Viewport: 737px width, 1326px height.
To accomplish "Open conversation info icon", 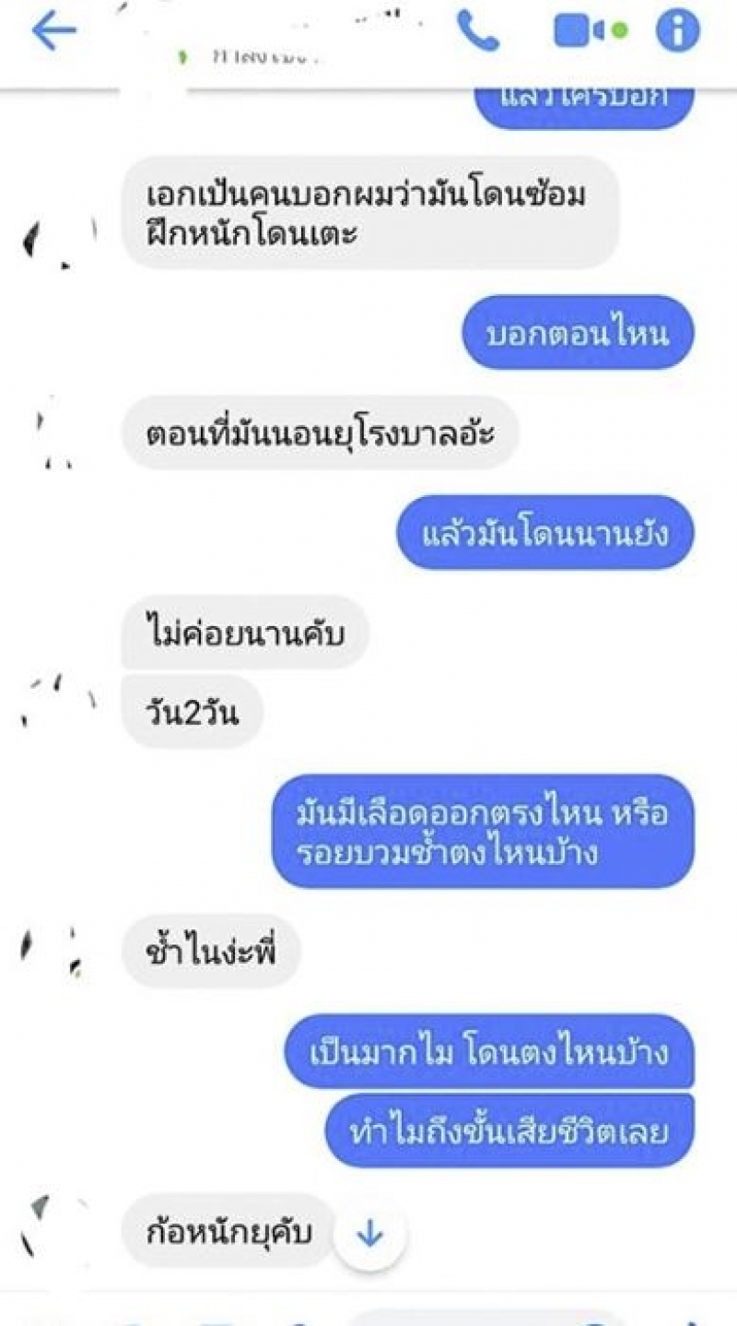I will (678, 30).
